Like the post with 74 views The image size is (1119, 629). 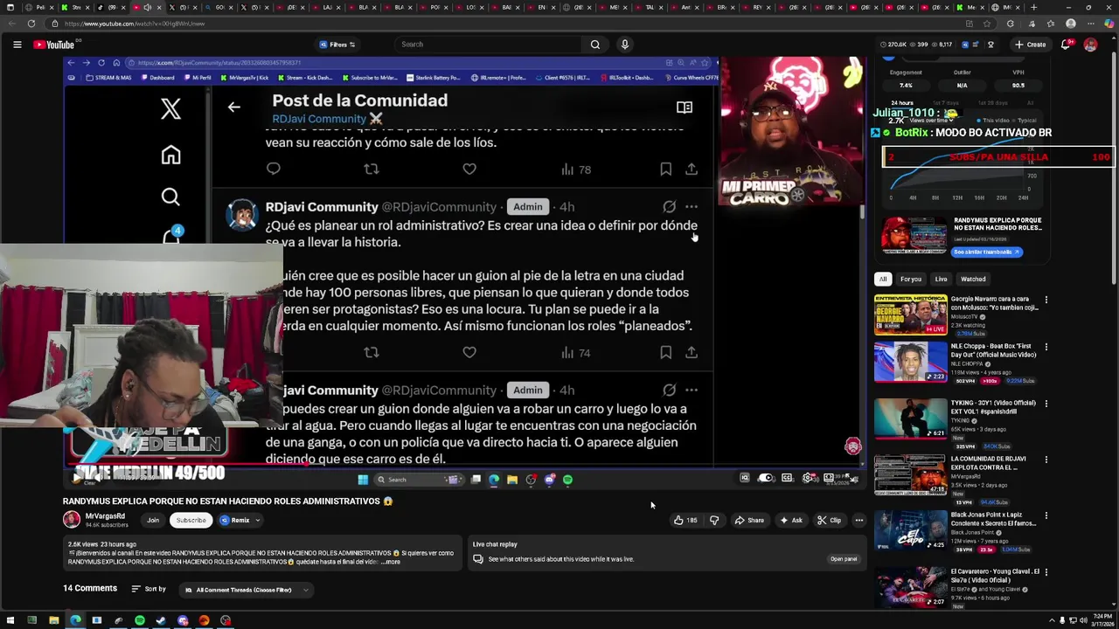pyautogui.click(x=469, y=352)
